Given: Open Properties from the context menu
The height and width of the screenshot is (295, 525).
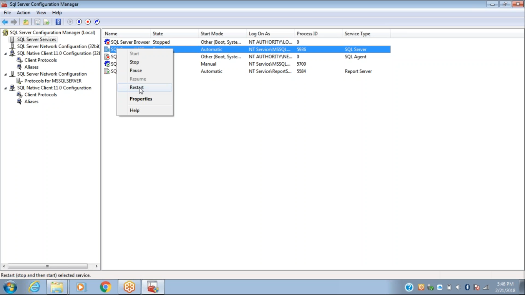Looking at the screenshot, I should [141, 99].
